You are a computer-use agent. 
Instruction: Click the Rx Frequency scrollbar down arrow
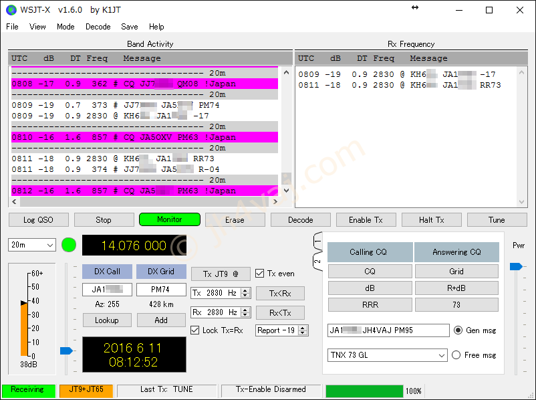pyautogui.click(x=522, y=202)
